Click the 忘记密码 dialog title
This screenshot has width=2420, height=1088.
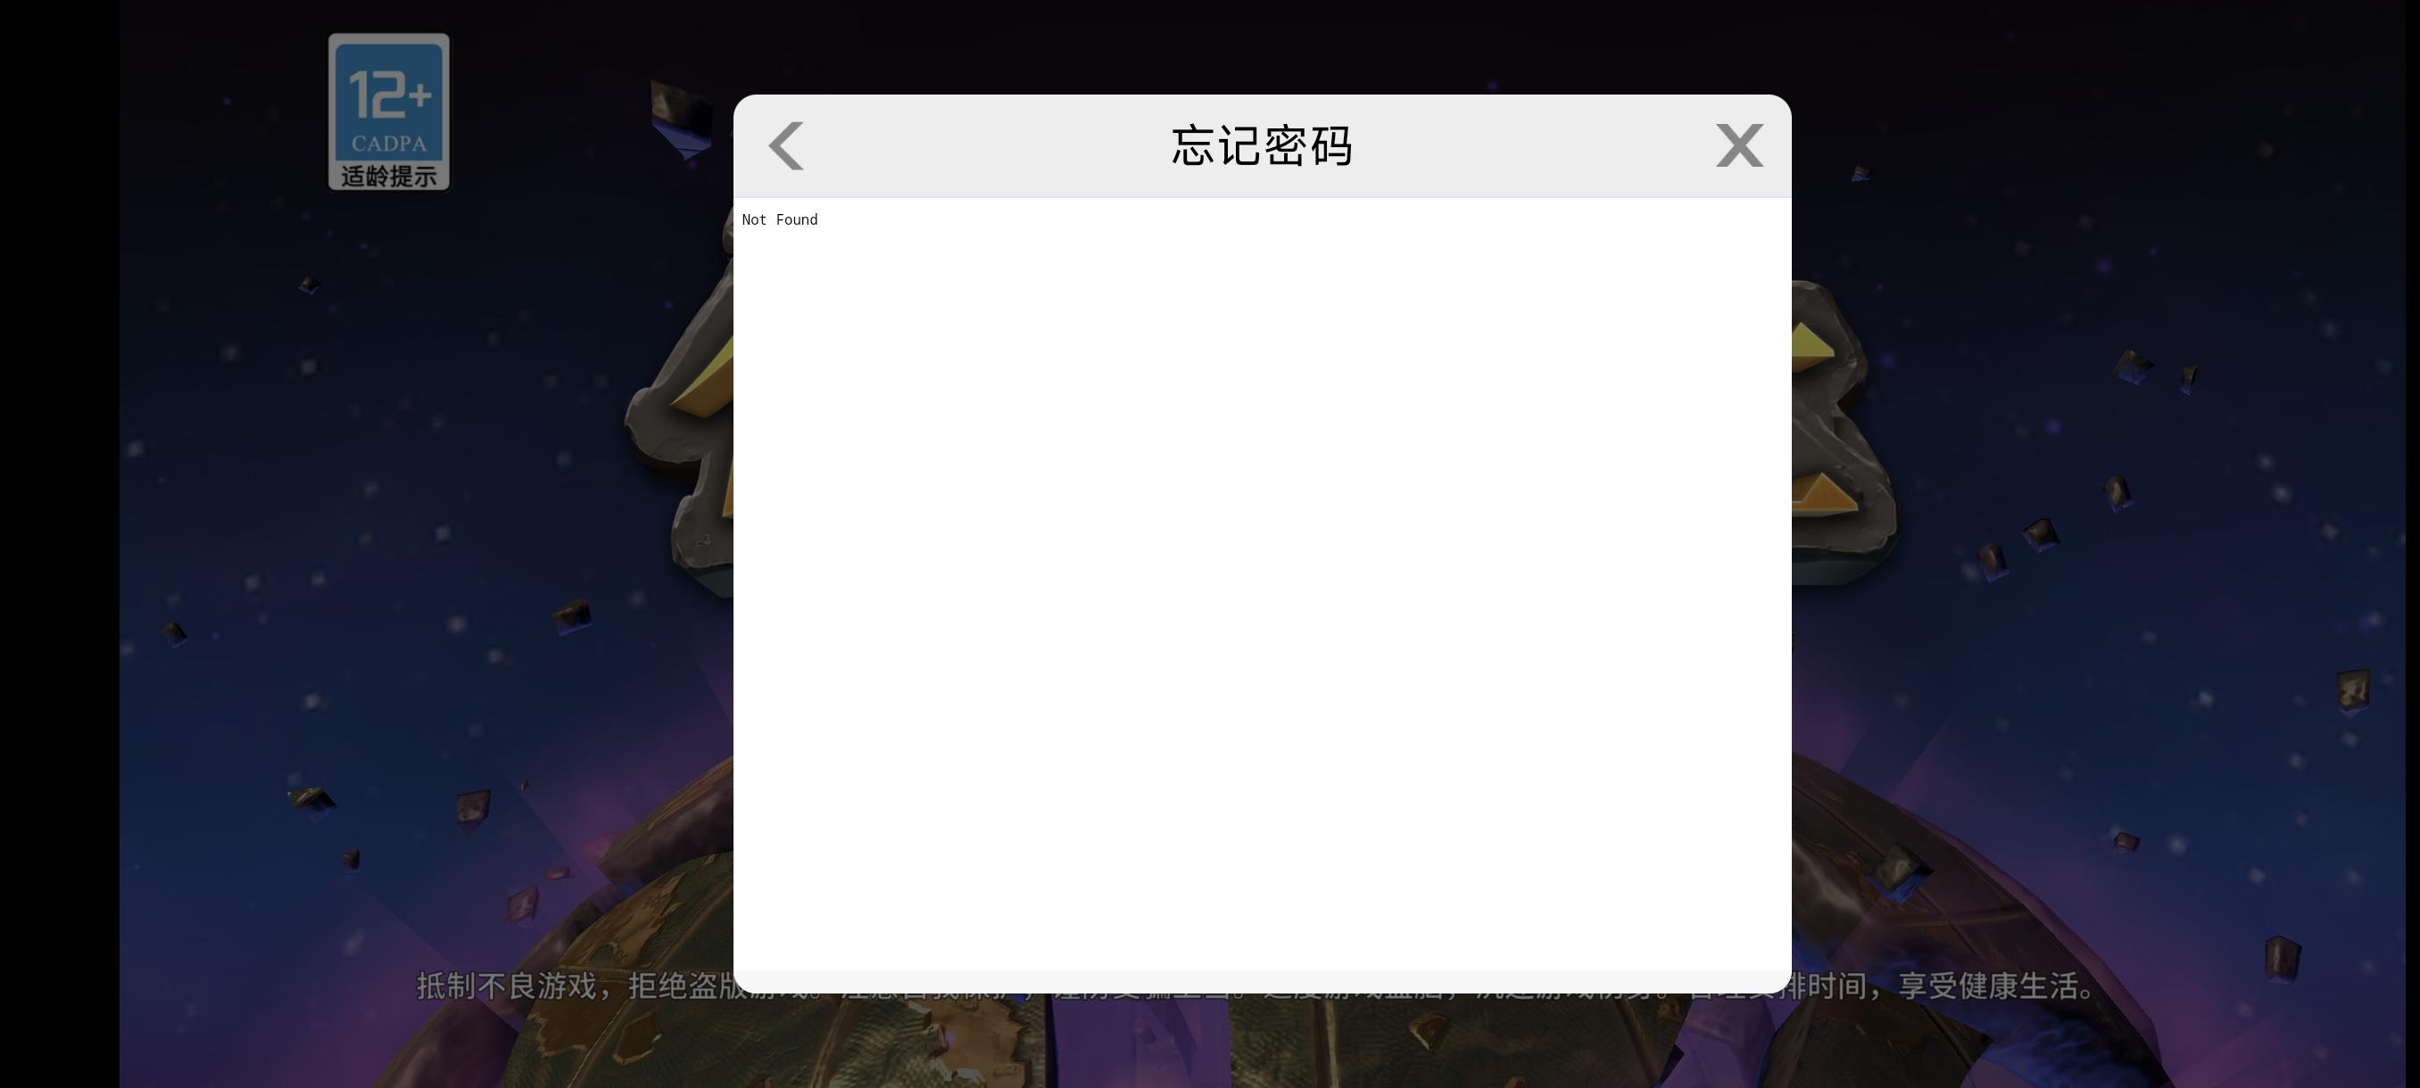point(1262,145)
